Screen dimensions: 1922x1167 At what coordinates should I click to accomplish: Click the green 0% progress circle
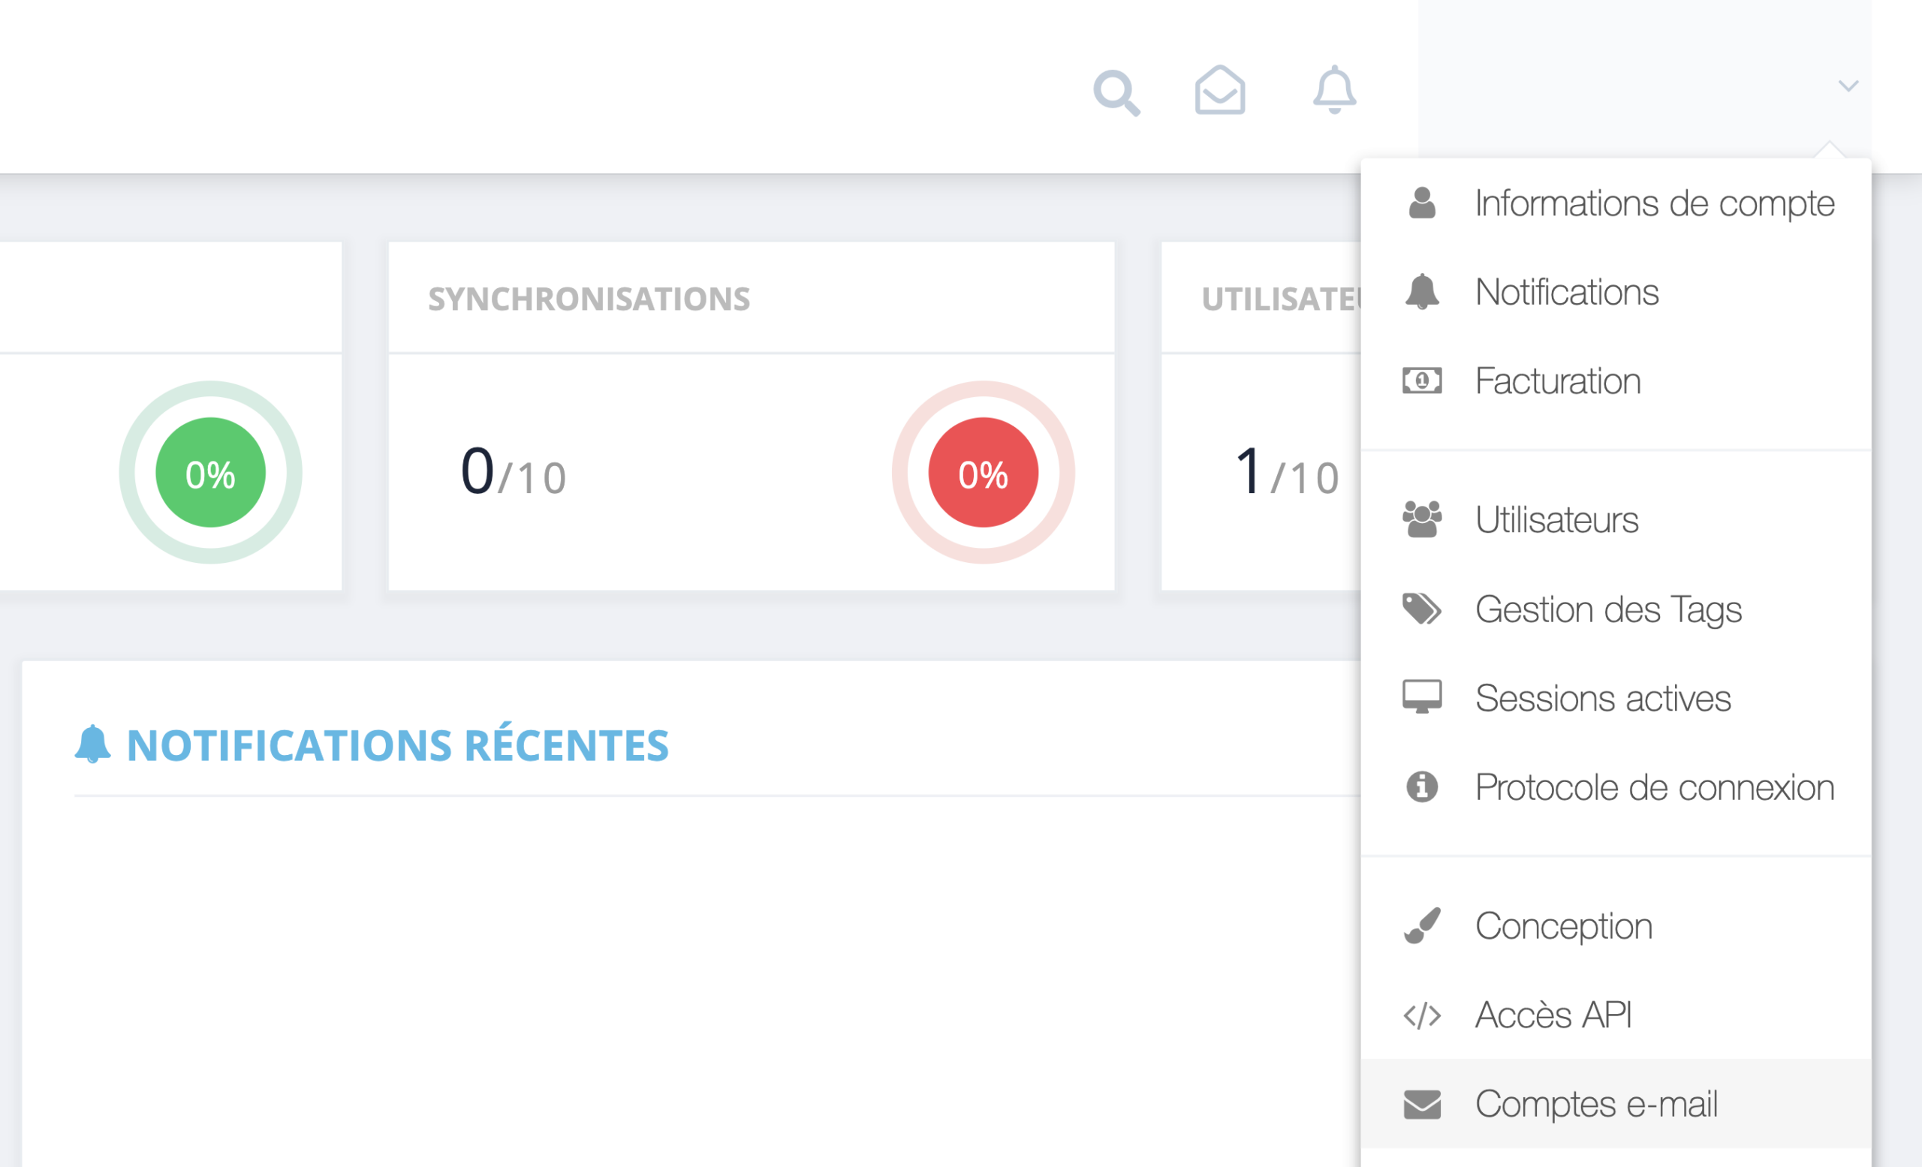211,472
